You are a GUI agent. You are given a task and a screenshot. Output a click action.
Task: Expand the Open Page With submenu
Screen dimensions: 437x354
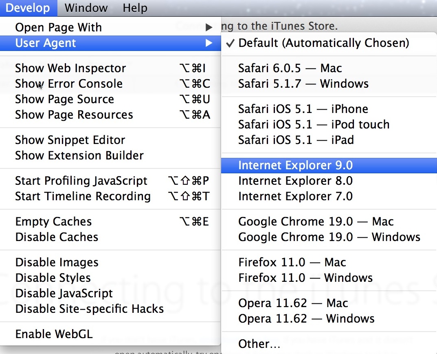58,27
